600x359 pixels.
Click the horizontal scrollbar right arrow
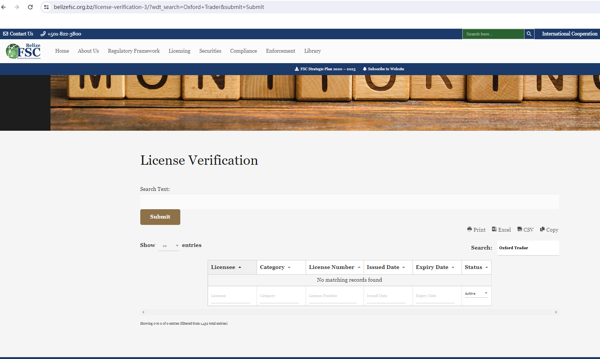[x=556, y=312]
